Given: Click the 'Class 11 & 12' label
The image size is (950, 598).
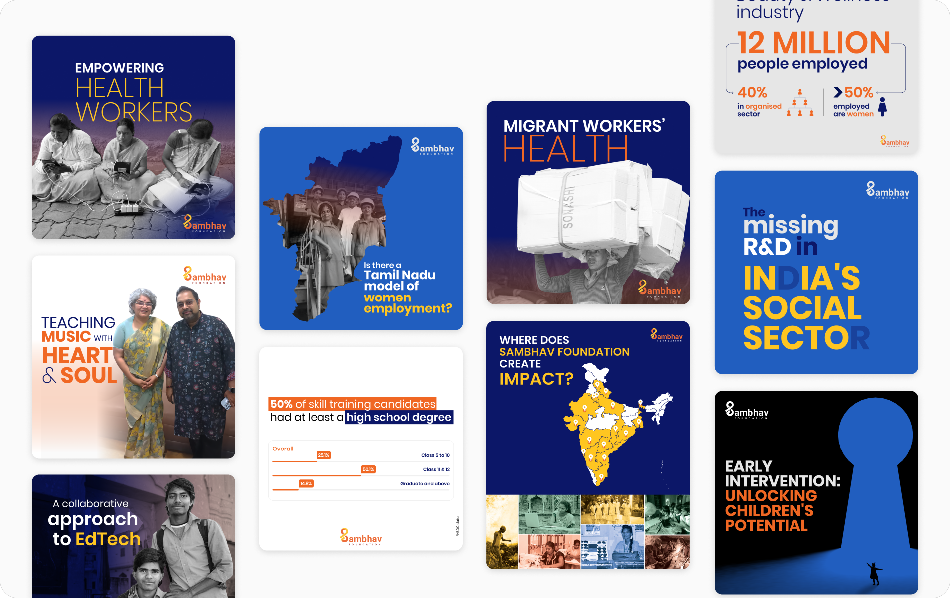Looking at the screenshot, I should (x=436, y=469).
